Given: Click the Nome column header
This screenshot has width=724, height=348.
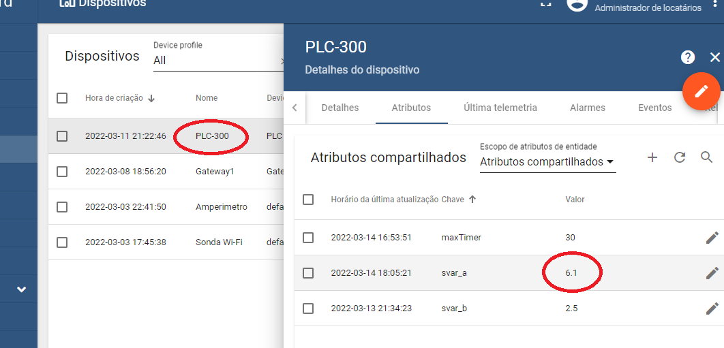Looking at the screenshot, I should 207,98.
